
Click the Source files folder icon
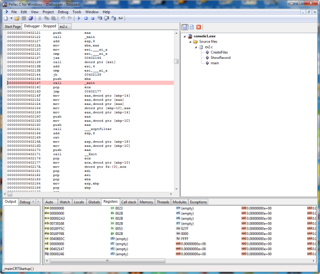point(195,42)
